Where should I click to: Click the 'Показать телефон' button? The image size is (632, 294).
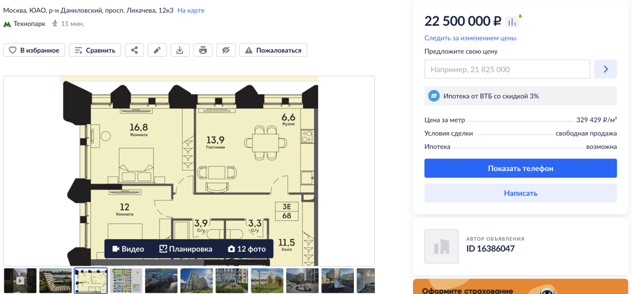pyautogui.click(x=520, y=168)
